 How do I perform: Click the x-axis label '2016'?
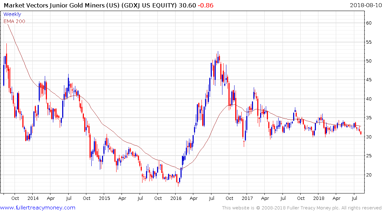point(176,198)
